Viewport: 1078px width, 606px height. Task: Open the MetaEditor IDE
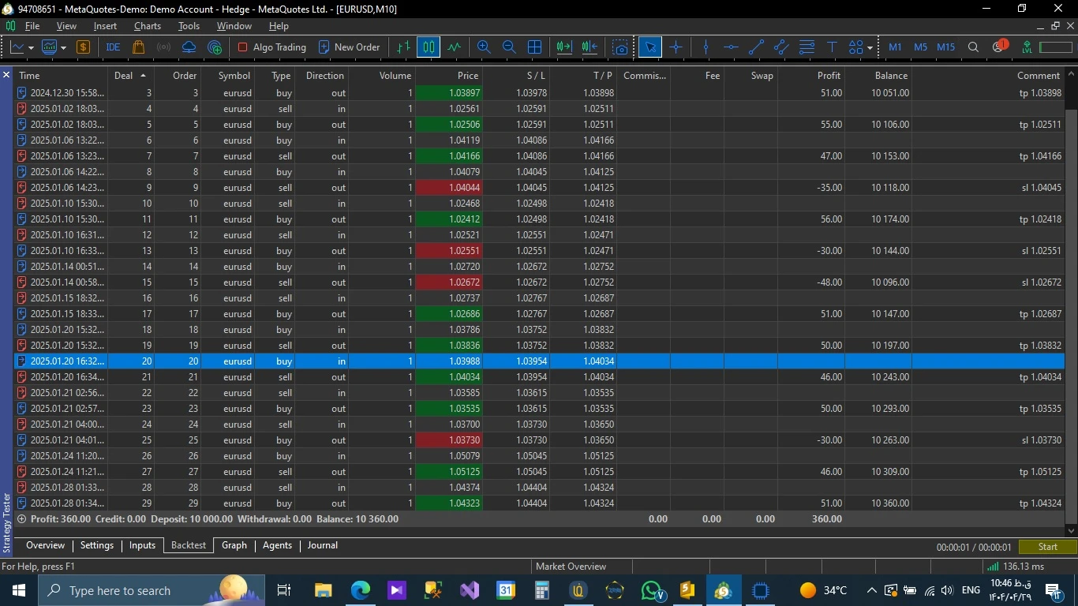113,47
